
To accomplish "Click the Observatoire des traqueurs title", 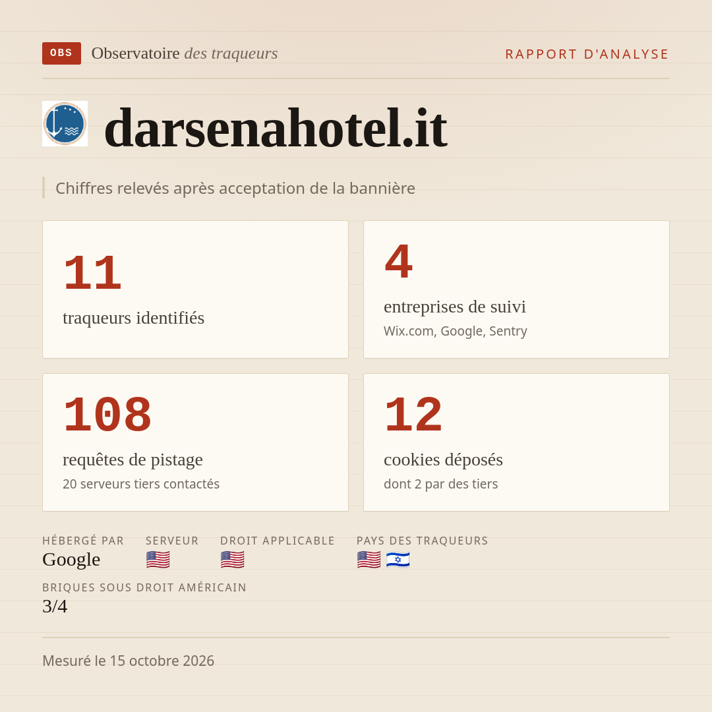I will point(185,53).
